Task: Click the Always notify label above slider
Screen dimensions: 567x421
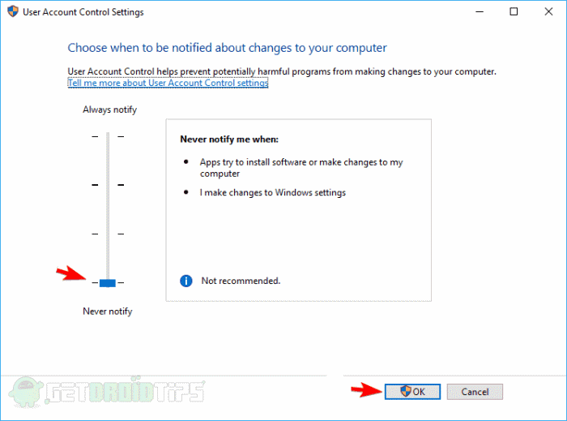Action: click(109, 110)
